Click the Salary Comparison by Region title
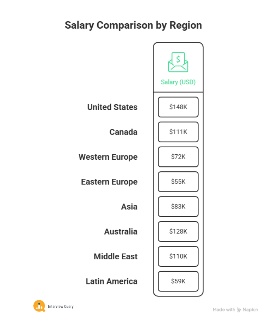Image resolution: width=267 pixels, height=319 pixels. 133,25
